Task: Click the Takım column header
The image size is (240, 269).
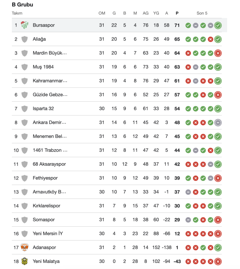Action: click(17, 13)
